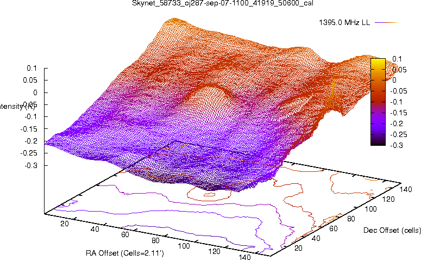The width and height of the screenshot is (421, 260).
Task: Click the -0.2 label on the color bar
Action: point(397,123)
